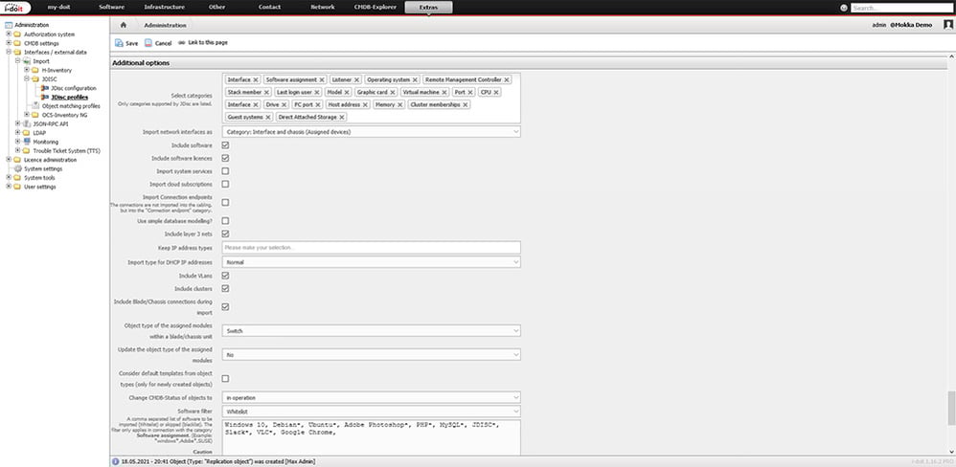956x467 pixels.
Task: Uncheck Include VLans checkbox
Action: point(225,276)
